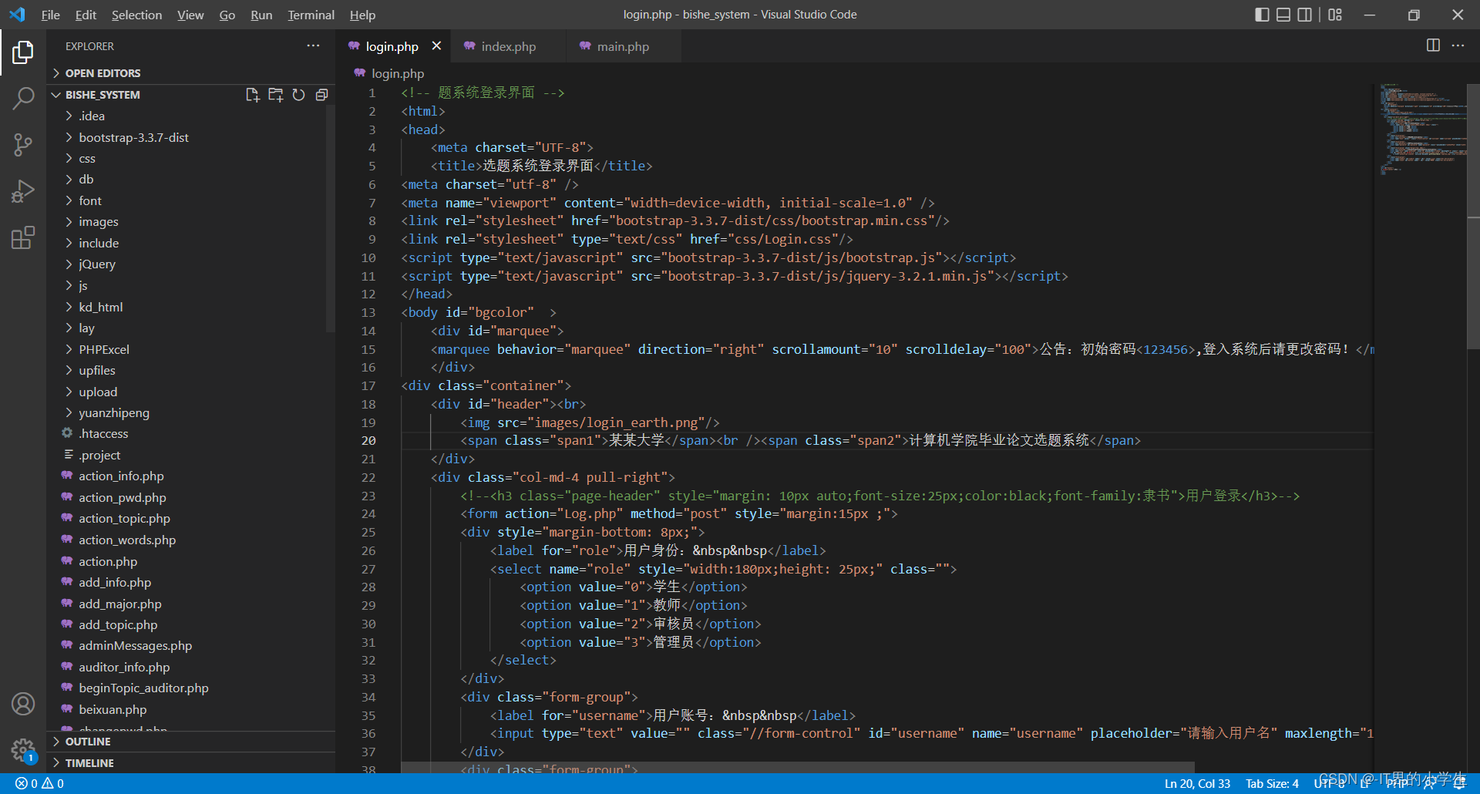Open Explorer views and more actions menu
Image resolution: width=1480 pixels, height=794 pixels.
(x=313, y=46)
